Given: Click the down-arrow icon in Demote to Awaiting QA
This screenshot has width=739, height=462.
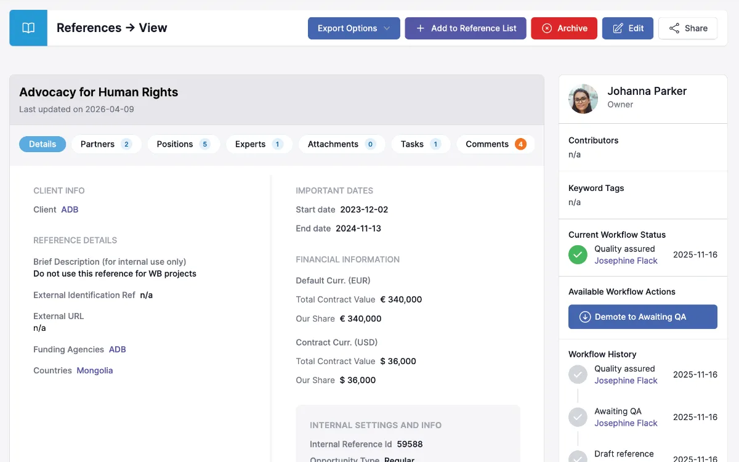Looking at the screenshot, I should (585, 317).
